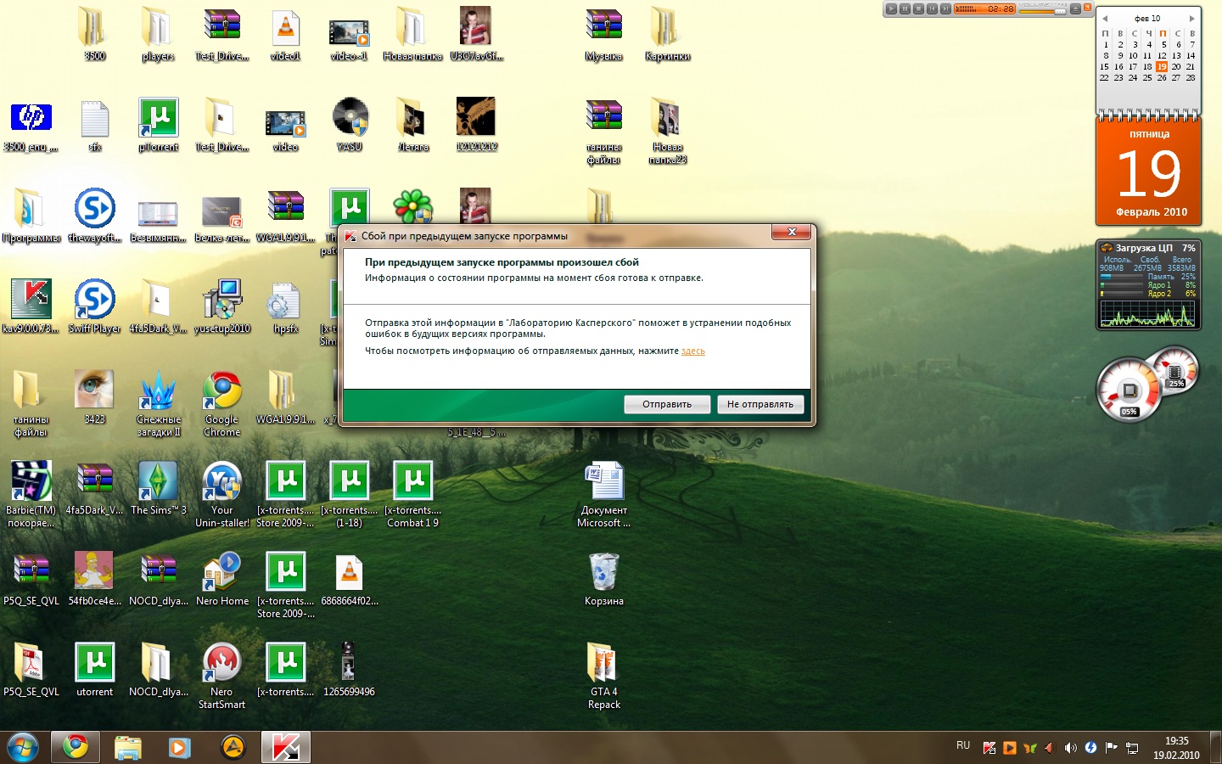Open the Документ Microsoft Word file
This screenshot has width=1222, height=764.
point(603,494)
